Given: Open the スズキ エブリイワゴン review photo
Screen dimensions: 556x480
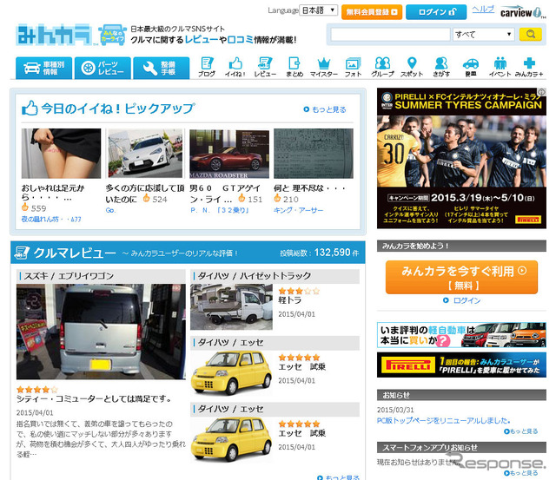Looking at the screenshot, I should [101, 332].
